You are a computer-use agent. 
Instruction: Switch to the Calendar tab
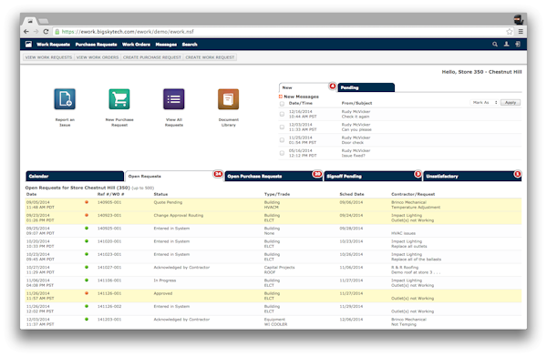[x=75, y=176]
